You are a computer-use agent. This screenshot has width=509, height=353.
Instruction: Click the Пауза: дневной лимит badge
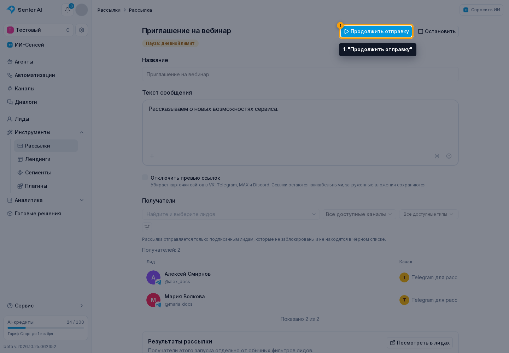tap(170, 43)
